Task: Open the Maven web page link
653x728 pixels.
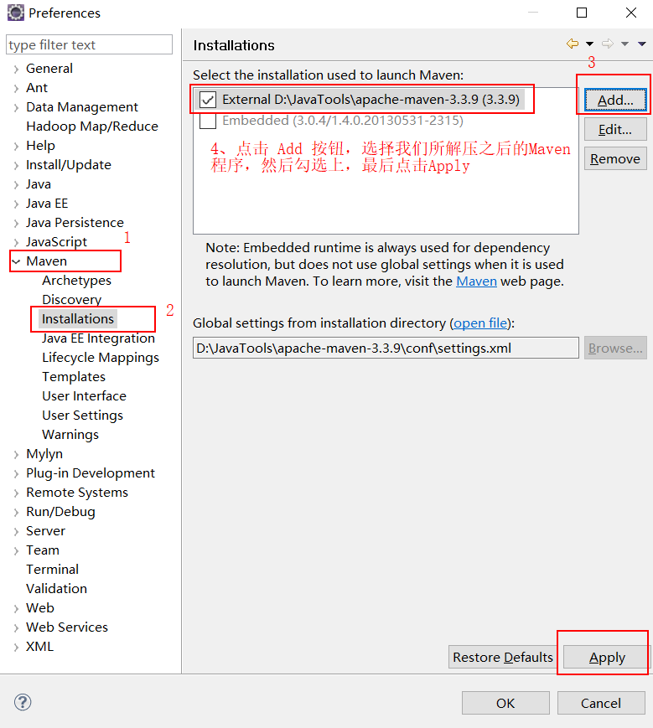Action: [x=476, y=281]
